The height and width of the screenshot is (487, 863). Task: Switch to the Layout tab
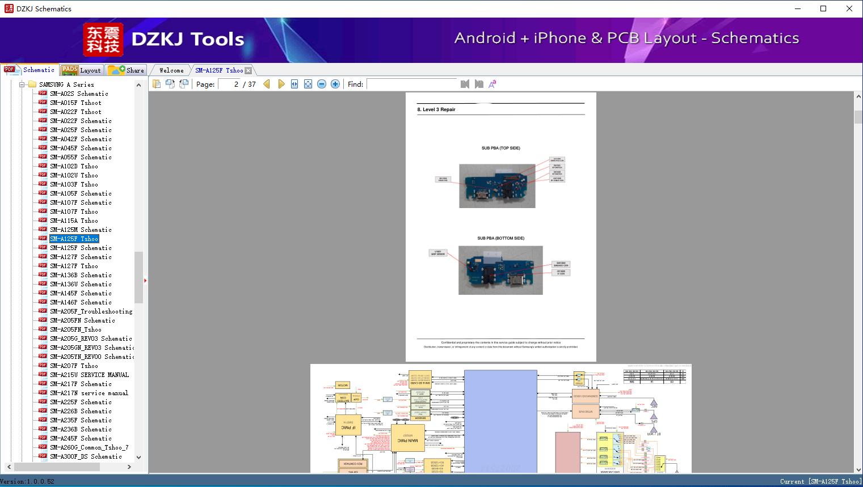point(81,70)
